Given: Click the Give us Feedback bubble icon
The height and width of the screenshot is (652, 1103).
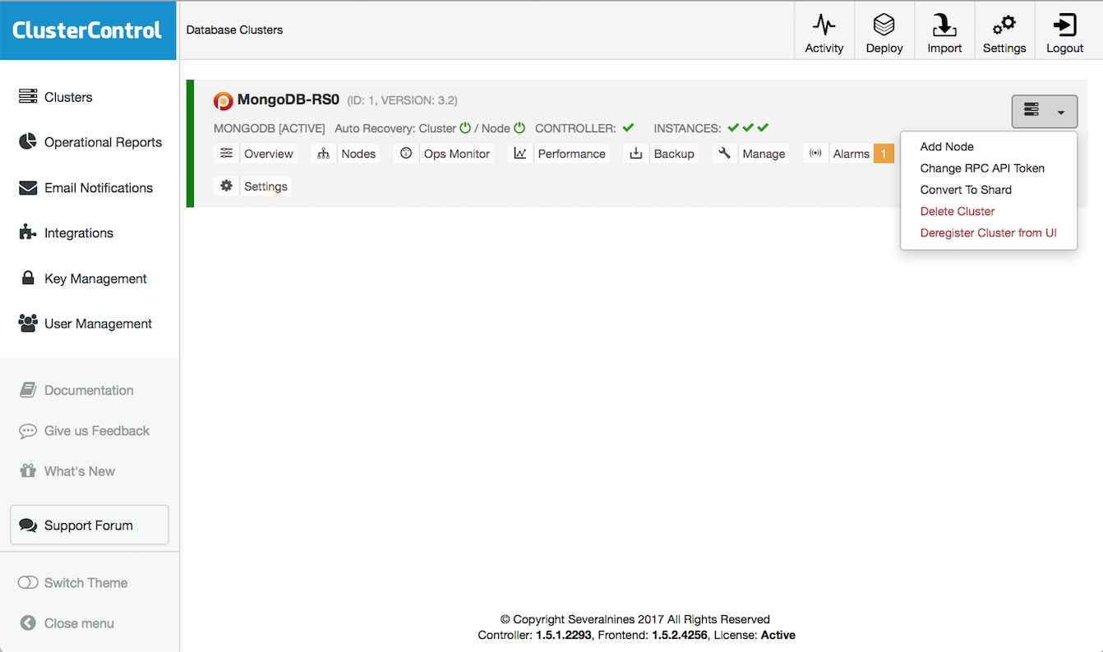Looking at the screenshot, I should pos(28,431).
